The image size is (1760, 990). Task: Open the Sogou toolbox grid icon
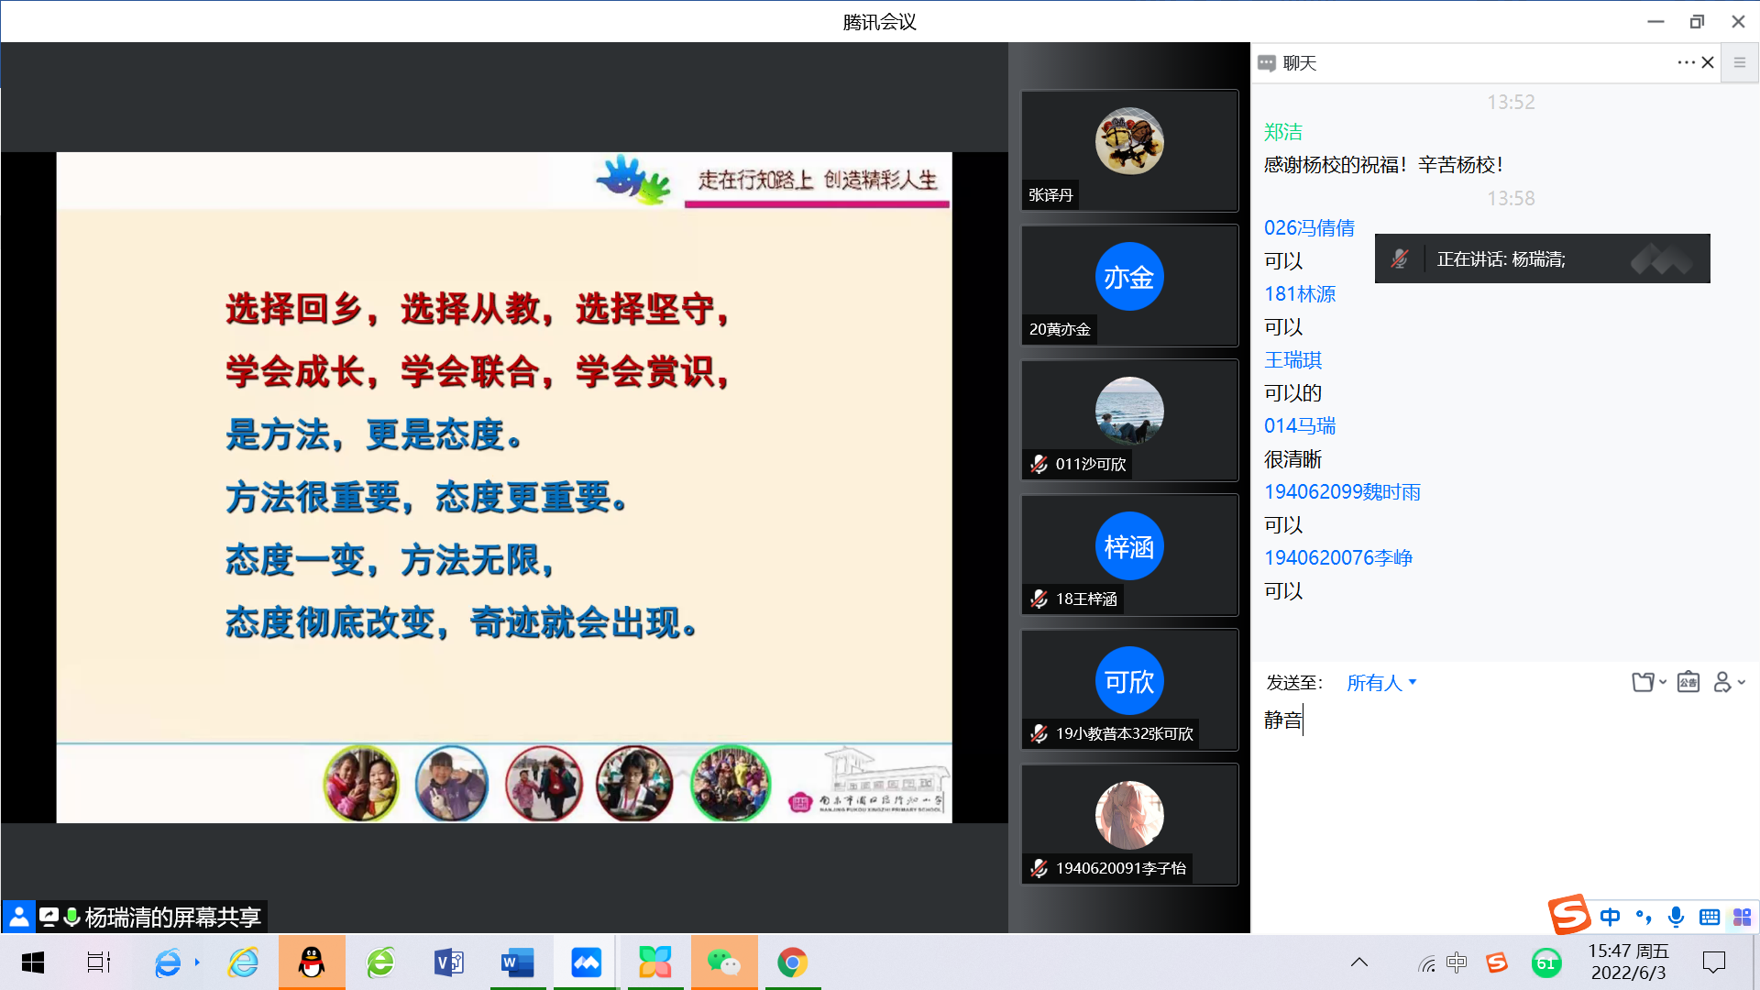(x=1742, y=917)
